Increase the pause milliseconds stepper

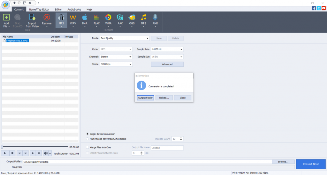tap(141, 152)
